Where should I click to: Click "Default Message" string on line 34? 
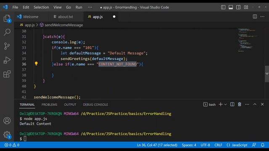tap(127, 53)
